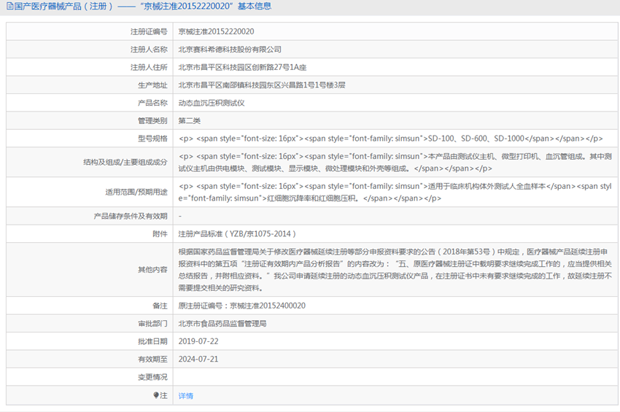
Task: Select the 其他内容 label
Action: pyautogui.click(x=152, y=270)
